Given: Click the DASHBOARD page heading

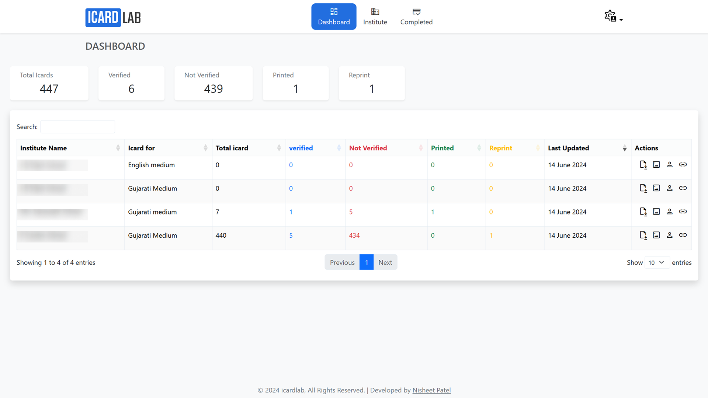Looking at the screenshot, I should [x=115, y=46].
